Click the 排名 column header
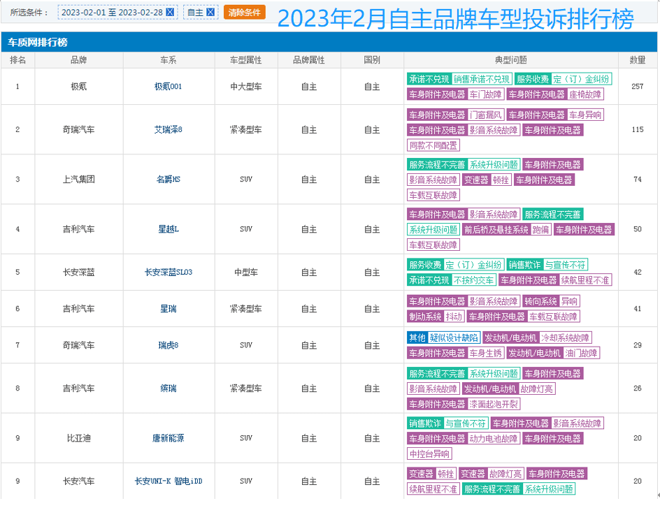 [17, 60]
